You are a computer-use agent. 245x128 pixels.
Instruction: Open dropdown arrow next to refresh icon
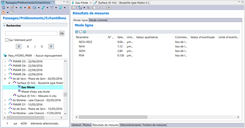[8, 8]
